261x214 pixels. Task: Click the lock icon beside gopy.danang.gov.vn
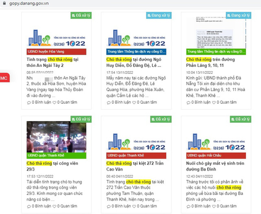[x=4, y=3]
